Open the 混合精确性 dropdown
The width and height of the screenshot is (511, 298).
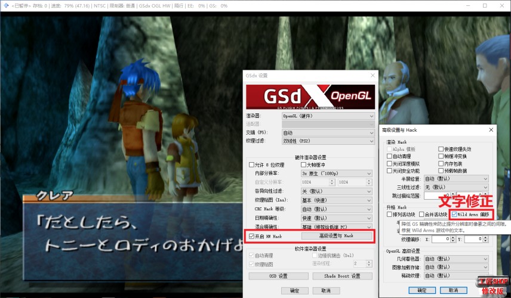336,226
